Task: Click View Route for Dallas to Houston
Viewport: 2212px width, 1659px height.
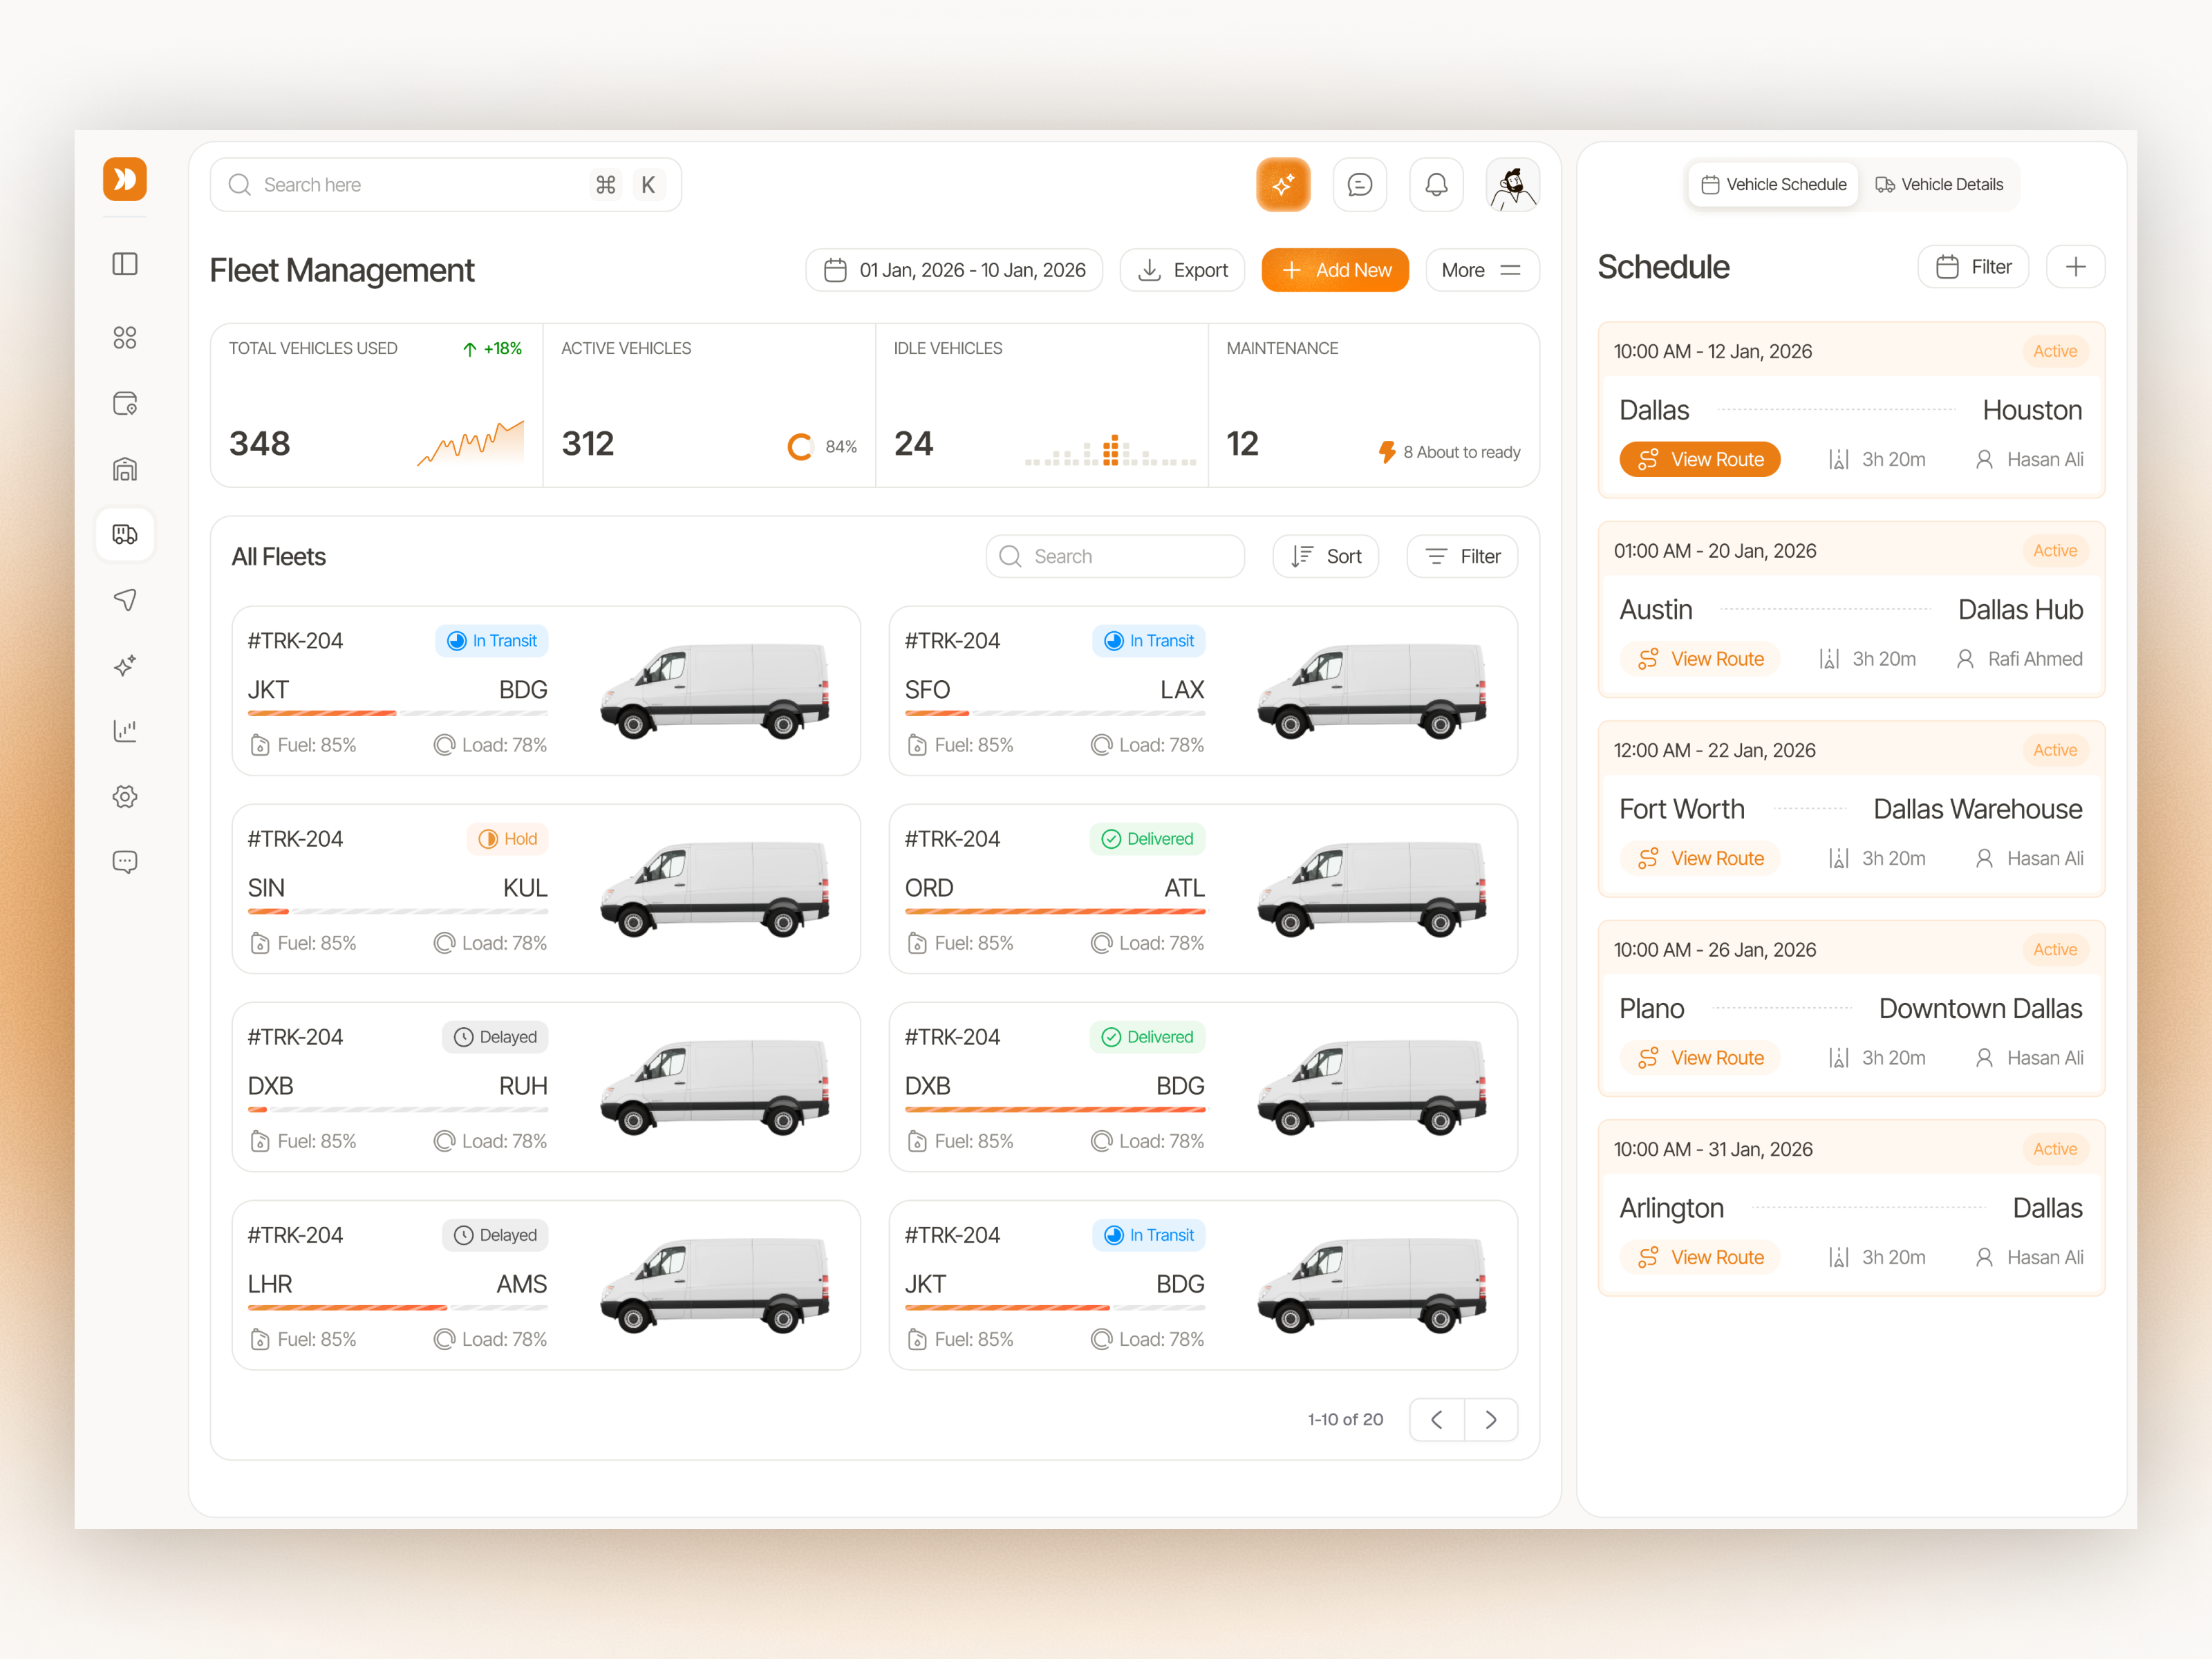Action: pyautogui.click(x=1700, y=460)
